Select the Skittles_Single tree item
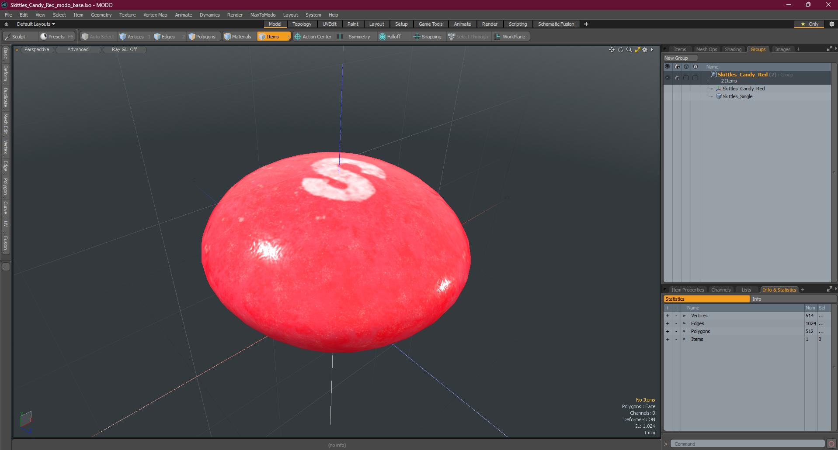Screen dimensions: 838x450 pyautogui.click(x=737, y=96)
